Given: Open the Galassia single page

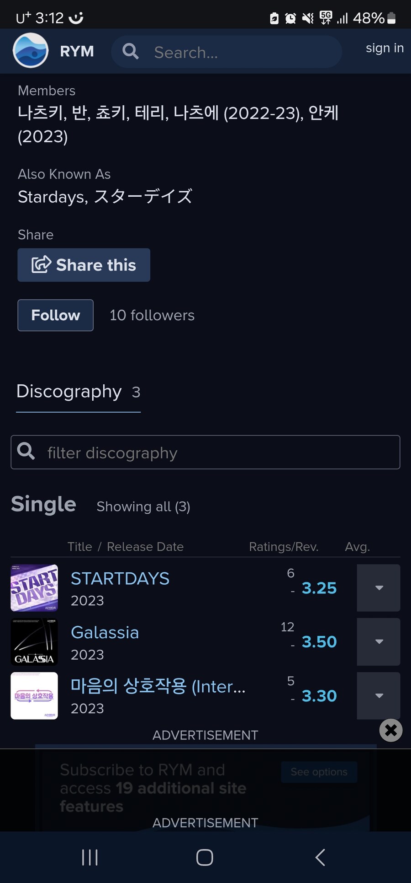Looking at the screenshot, I should click(105, 632).
